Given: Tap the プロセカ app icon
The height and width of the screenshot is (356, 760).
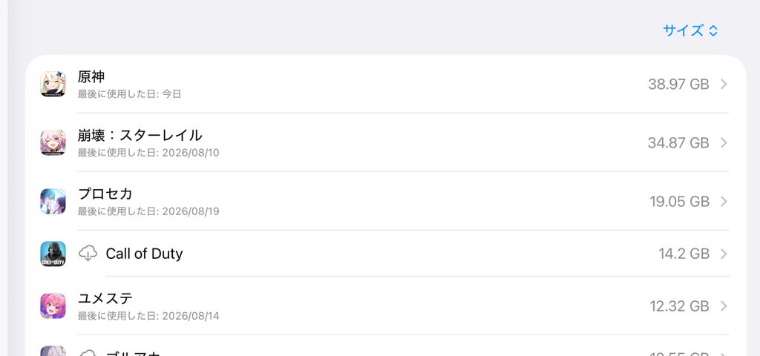Looking at the screenshot, I should coord(53,201).
